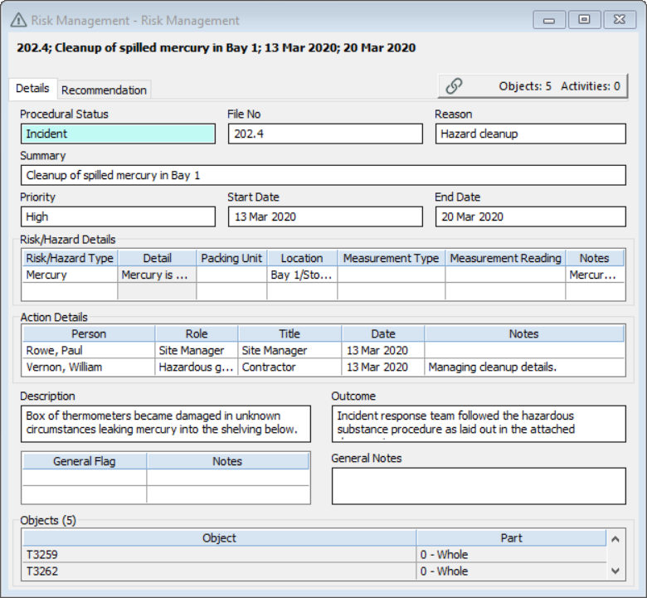The height and width of the screenshot is (598, 647).
Task: Click the Measurement Type column header
Action: tap(392, 258)
